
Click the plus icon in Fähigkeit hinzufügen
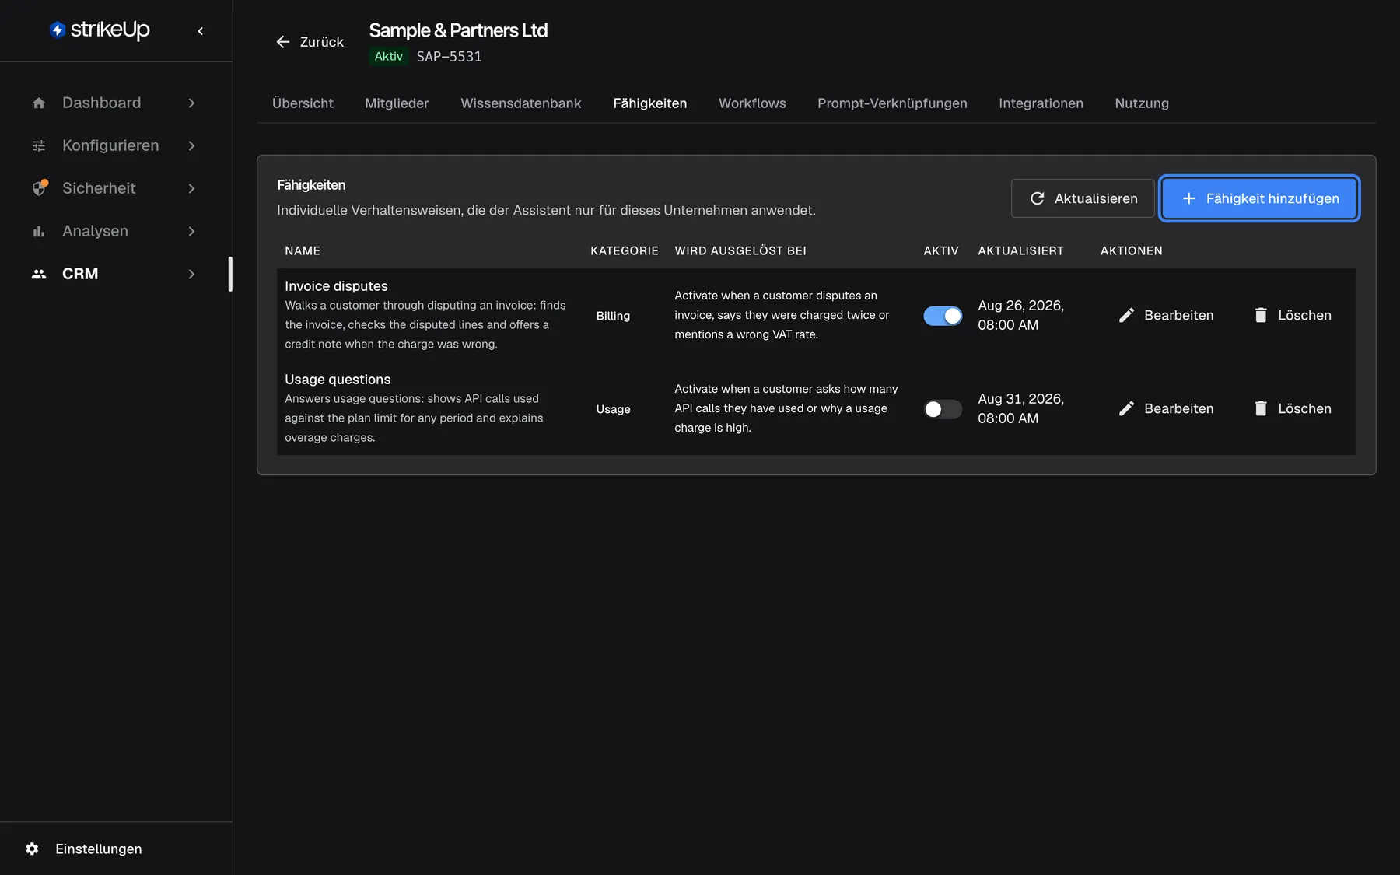point(1188,198)
